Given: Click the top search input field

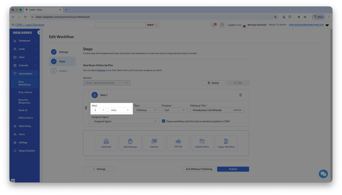Looking at the screenshot, I should click(120, 25).
